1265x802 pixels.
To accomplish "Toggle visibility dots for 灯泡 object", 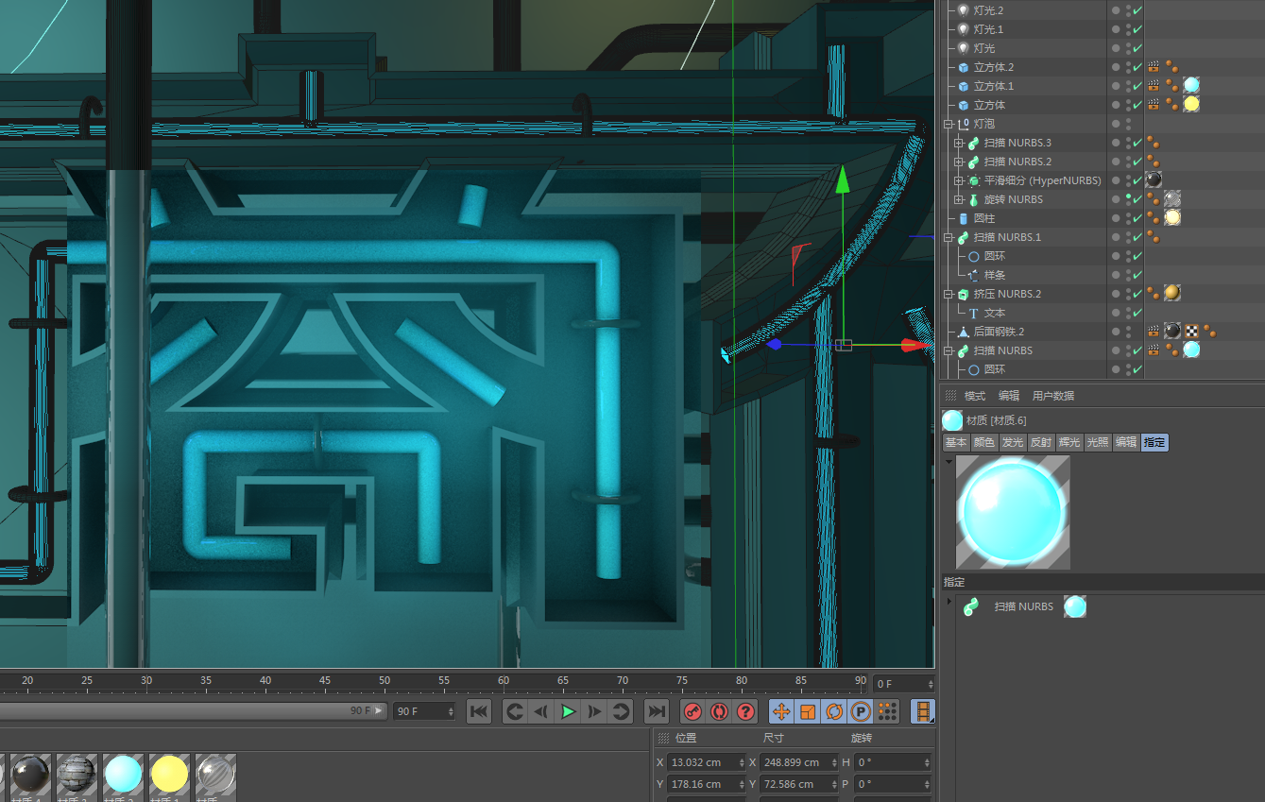I will click(x=1128, y=124).
